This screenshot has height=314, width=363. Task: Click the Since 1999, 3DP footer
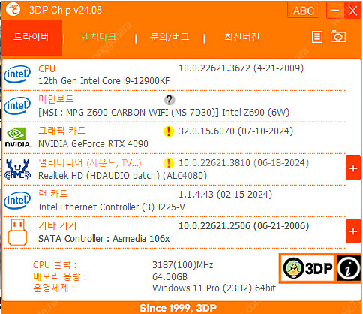click(x=178, y=308)
